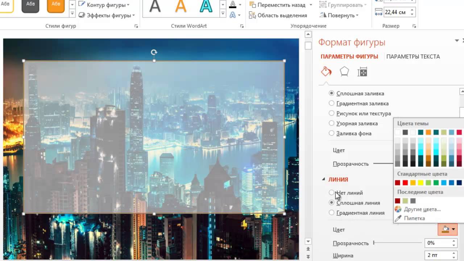Image resolution: width=464 pixels, height=261 pixels.
Task: Open the text fill color dropdown arrow
Action: tap(240, 5)
